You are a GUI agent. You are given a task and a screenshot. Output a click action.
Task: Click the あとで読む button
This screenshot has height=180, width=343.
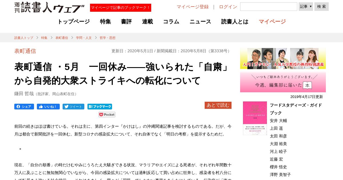(218, 105)
